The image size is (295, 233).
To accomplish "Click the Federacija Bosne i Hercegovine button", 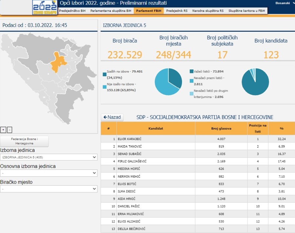I will [24, 141].
